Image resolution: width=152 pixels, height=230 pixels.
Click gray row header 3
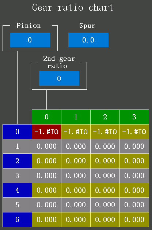coord(17,175)
